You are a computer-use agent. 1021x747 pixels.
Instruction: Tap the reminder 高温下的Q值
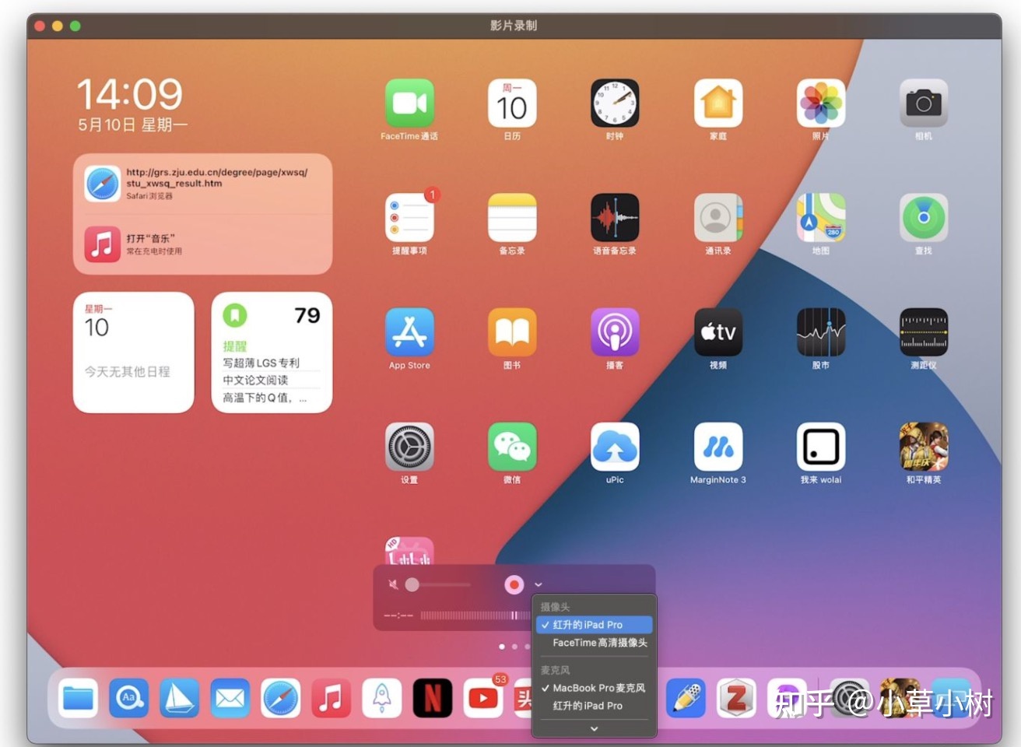click(x=264, y=398)
